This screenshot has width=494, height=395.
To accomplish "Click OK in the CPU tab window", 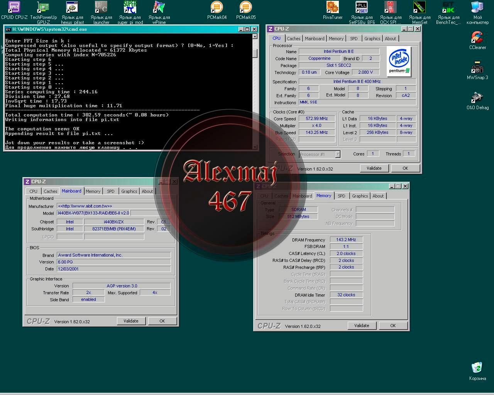I will [405, 168].
